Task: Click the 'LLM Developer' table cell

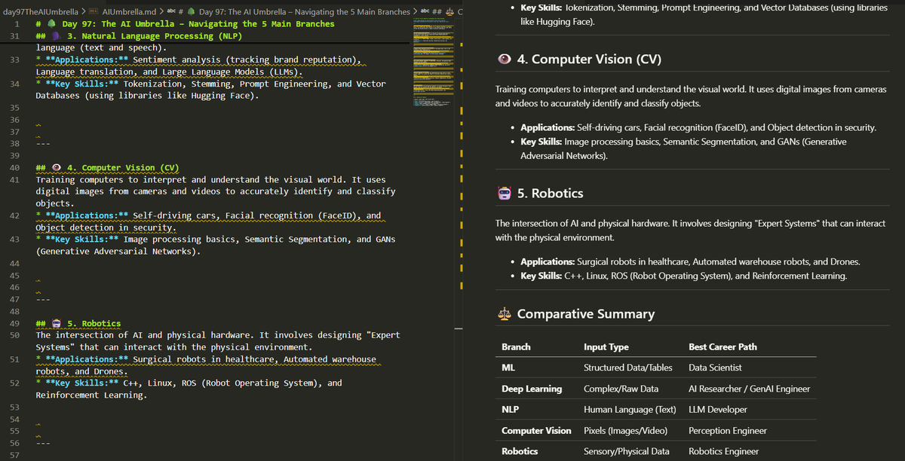Action: pyautogui.click(x=718, y=410)
